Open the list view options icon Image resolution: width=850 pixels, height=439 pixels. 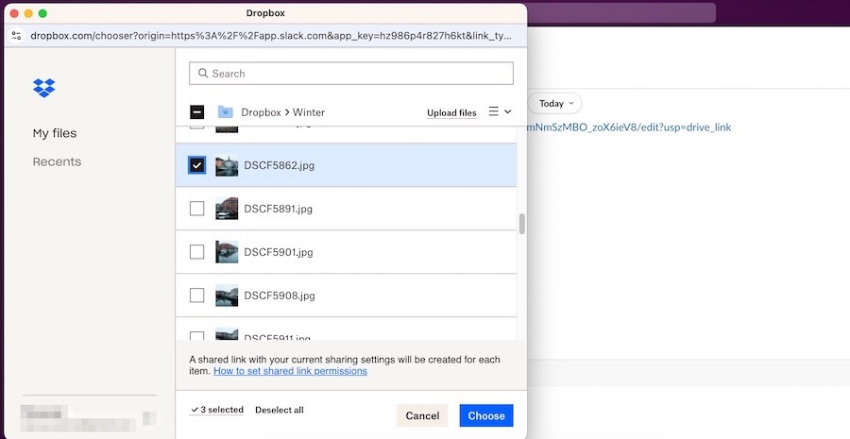pos(493,111)
